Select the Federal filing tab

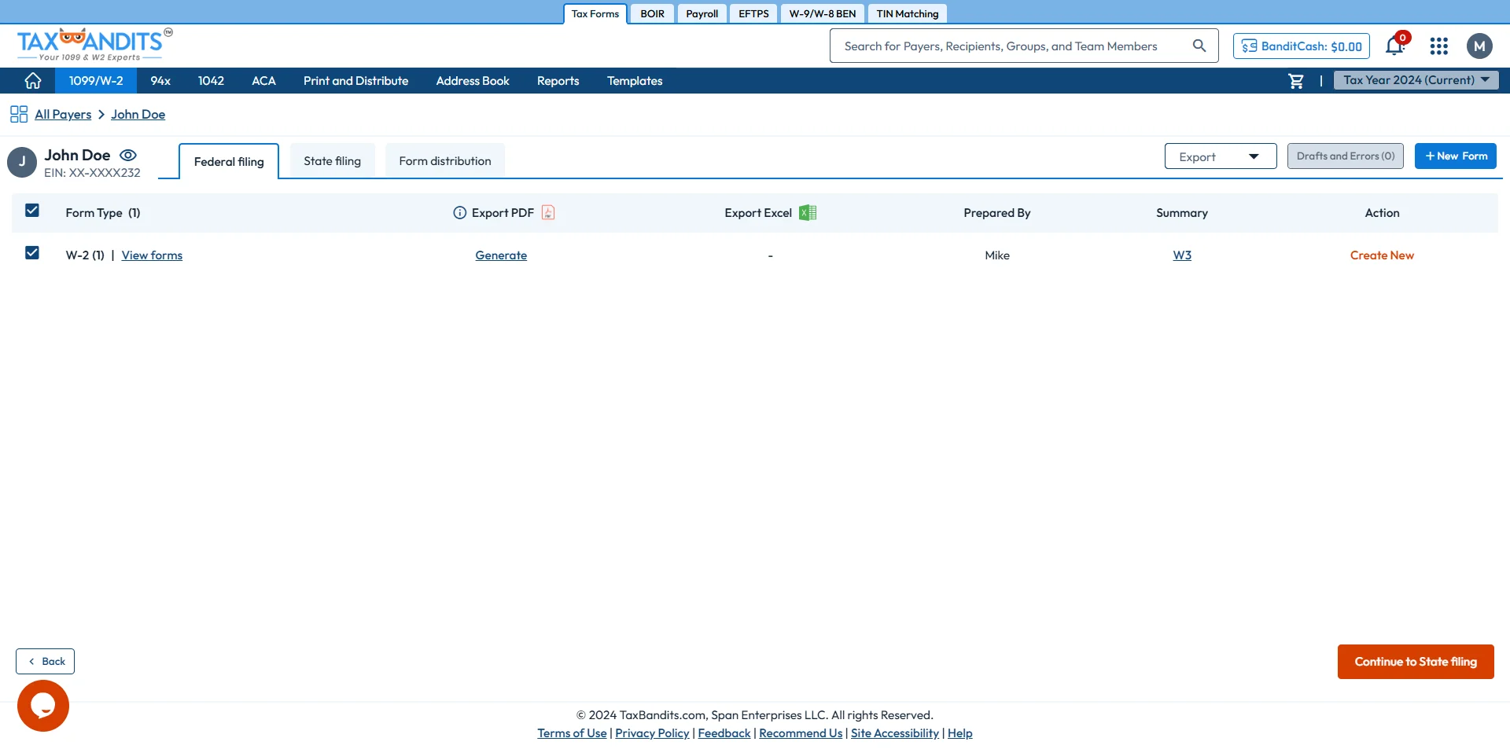[x=229, y=162]
